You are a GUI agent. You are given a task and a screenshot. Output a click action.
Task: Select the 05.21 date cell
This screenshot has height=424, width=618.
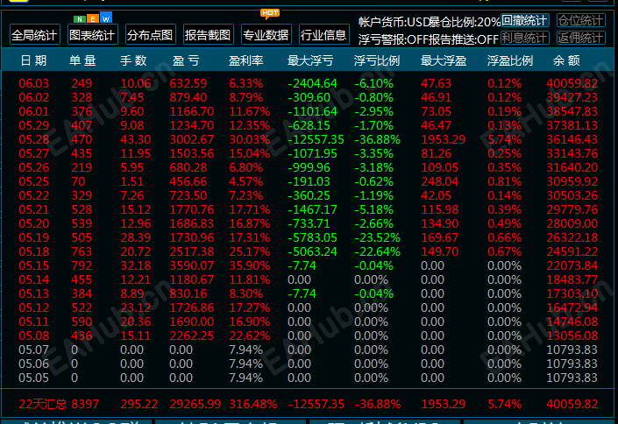[x=34, y=209]
